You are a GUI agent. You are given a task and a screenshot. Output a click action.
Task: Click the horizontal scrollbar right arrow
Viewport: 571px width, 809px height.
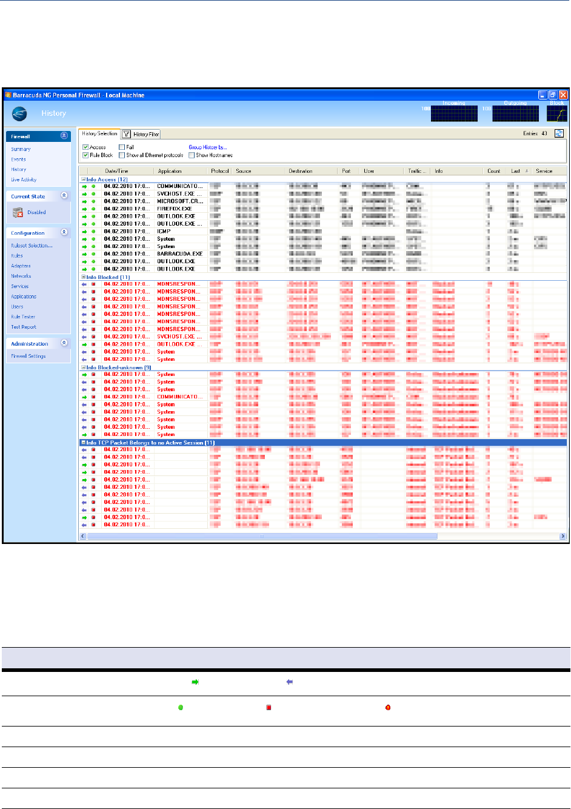[x=563, y=536]
